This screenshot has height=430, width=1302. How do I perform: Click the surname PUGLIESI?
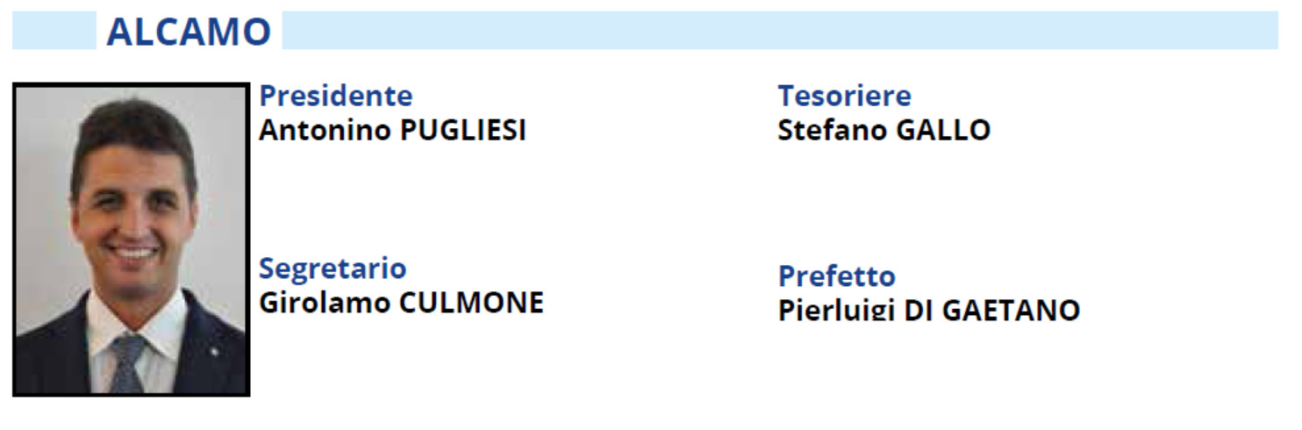[463, 130]
